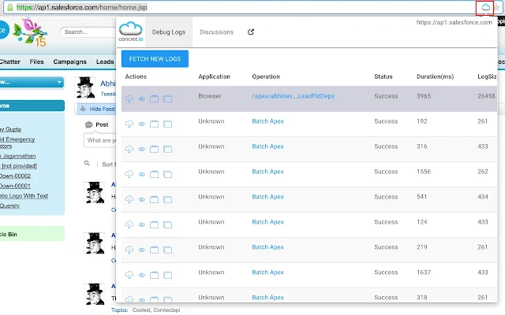This screenshot has width=505, height=315.
Task: Click the Status column header
Action: [x=383, y=76]
